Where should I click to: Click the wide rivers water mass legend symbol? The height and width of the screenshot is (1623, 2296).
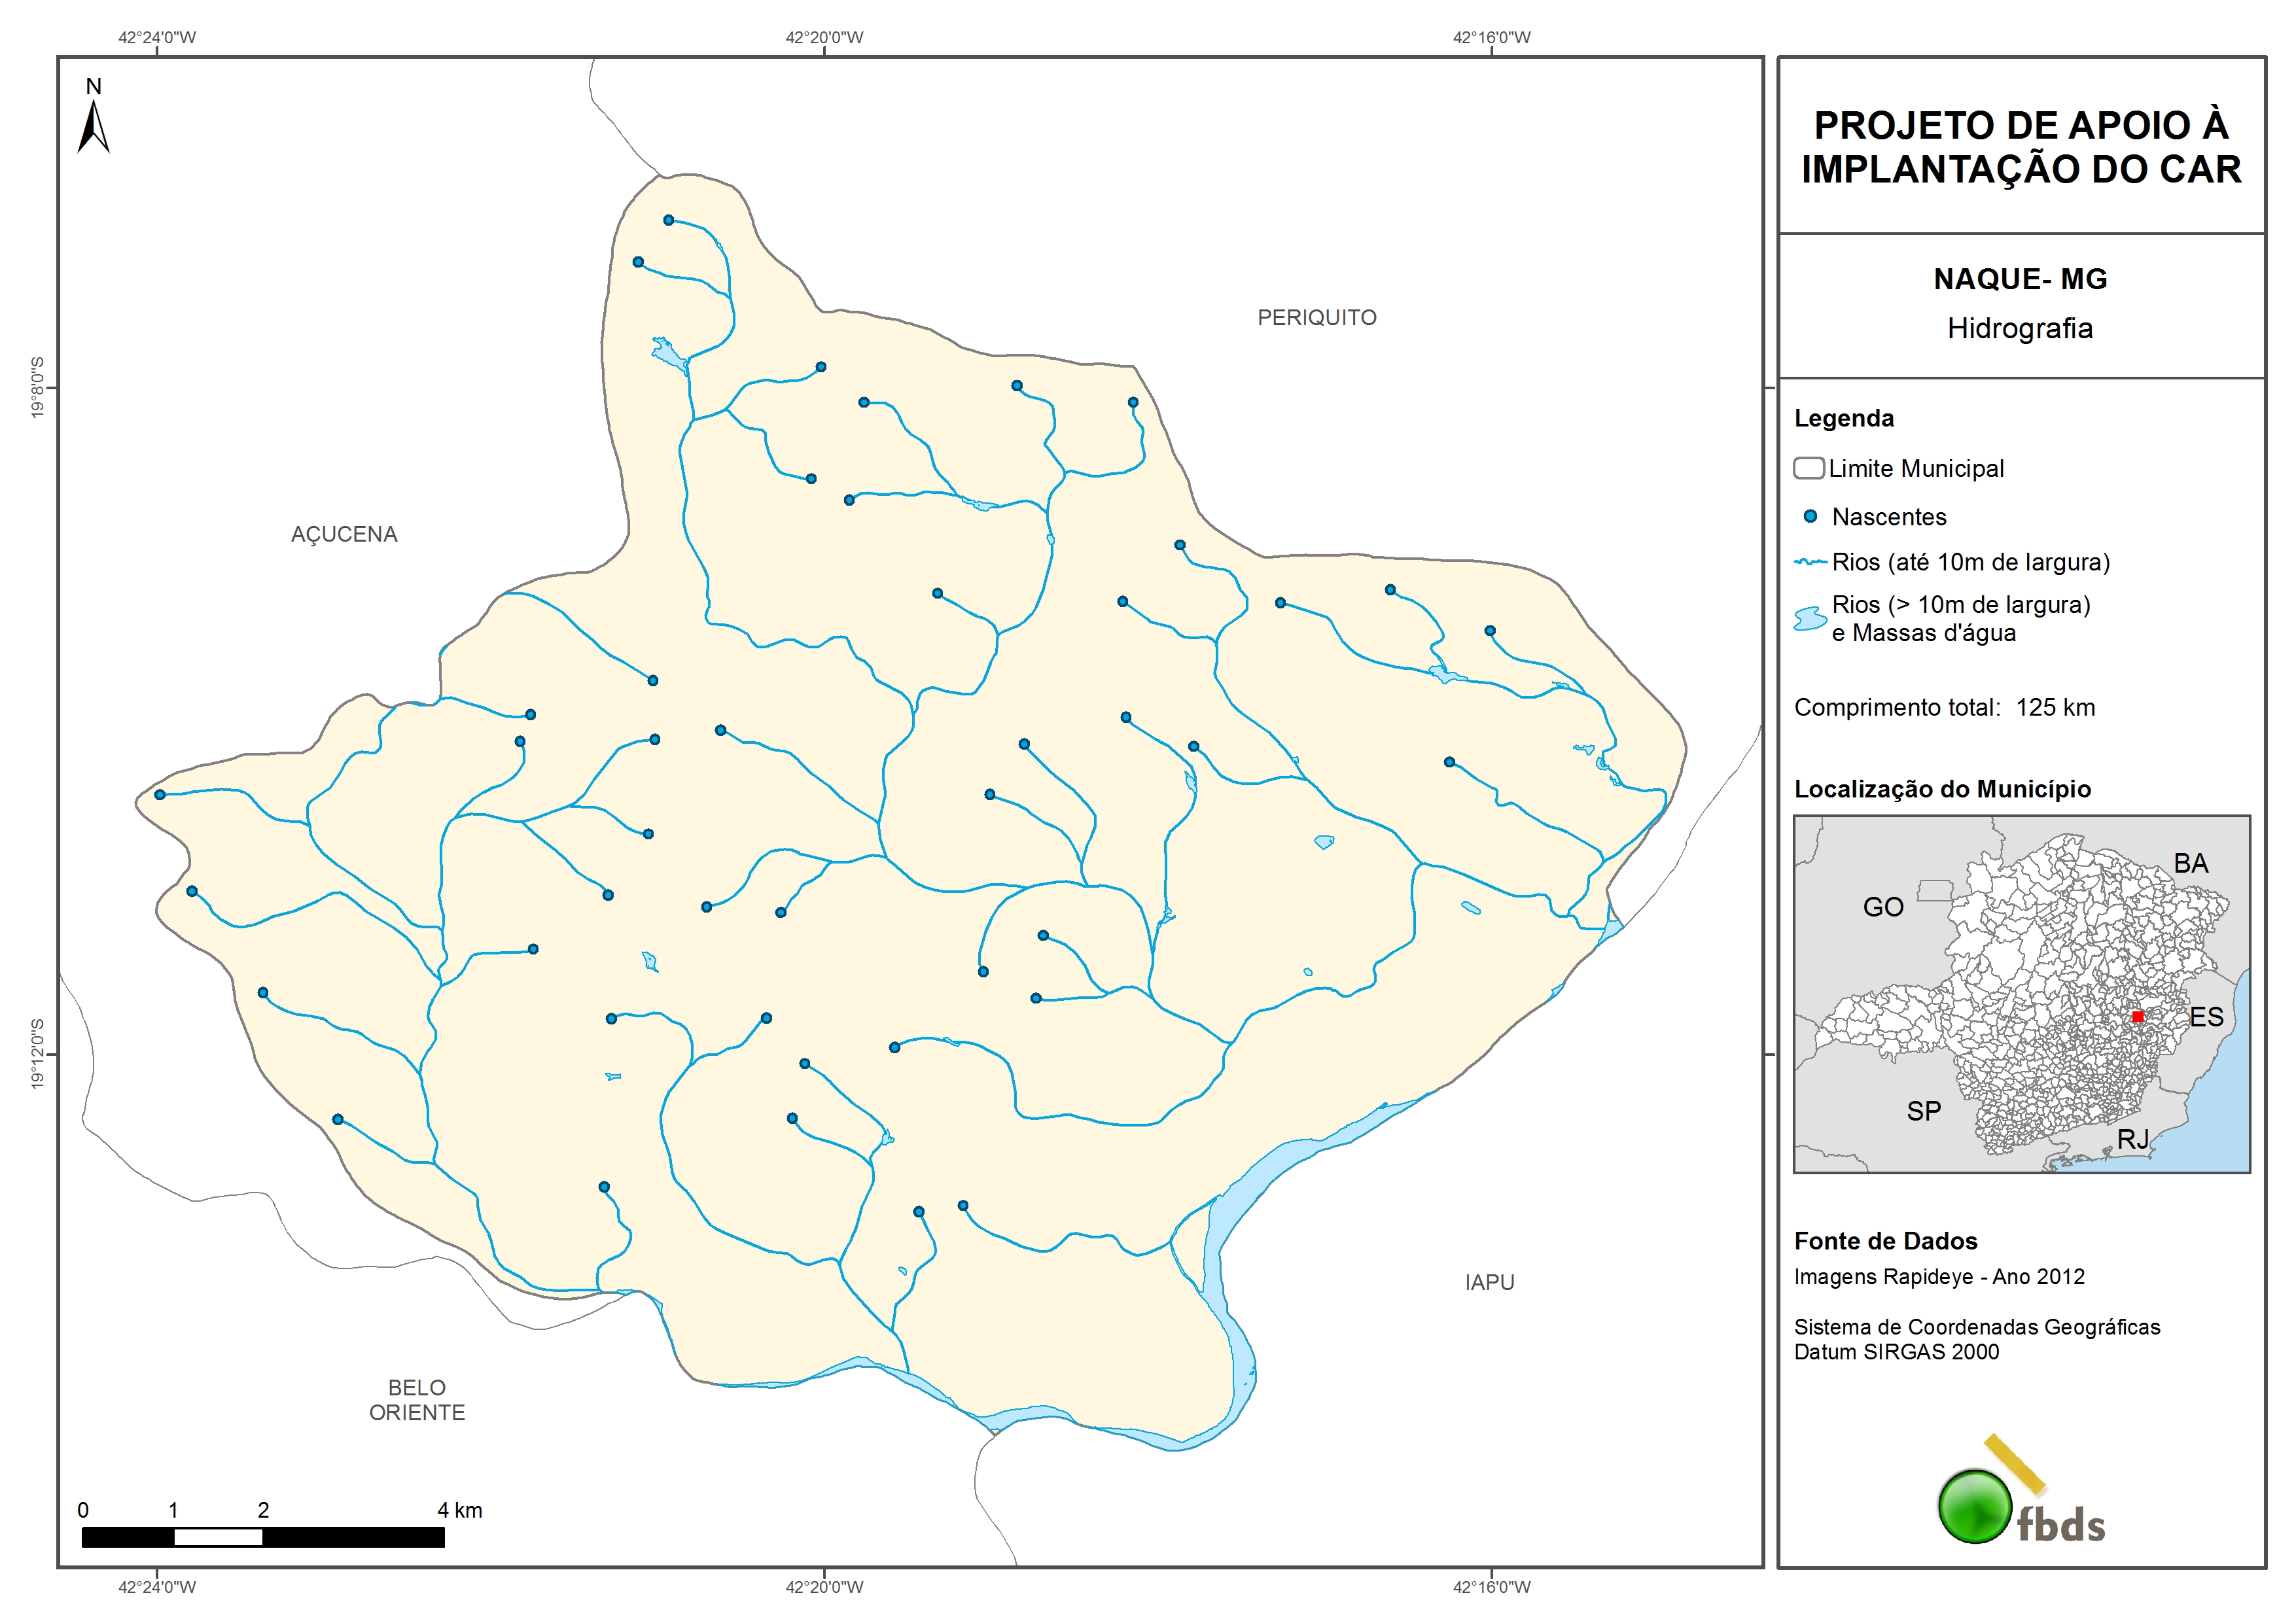pyautogui.click(x=1809, y=619)
